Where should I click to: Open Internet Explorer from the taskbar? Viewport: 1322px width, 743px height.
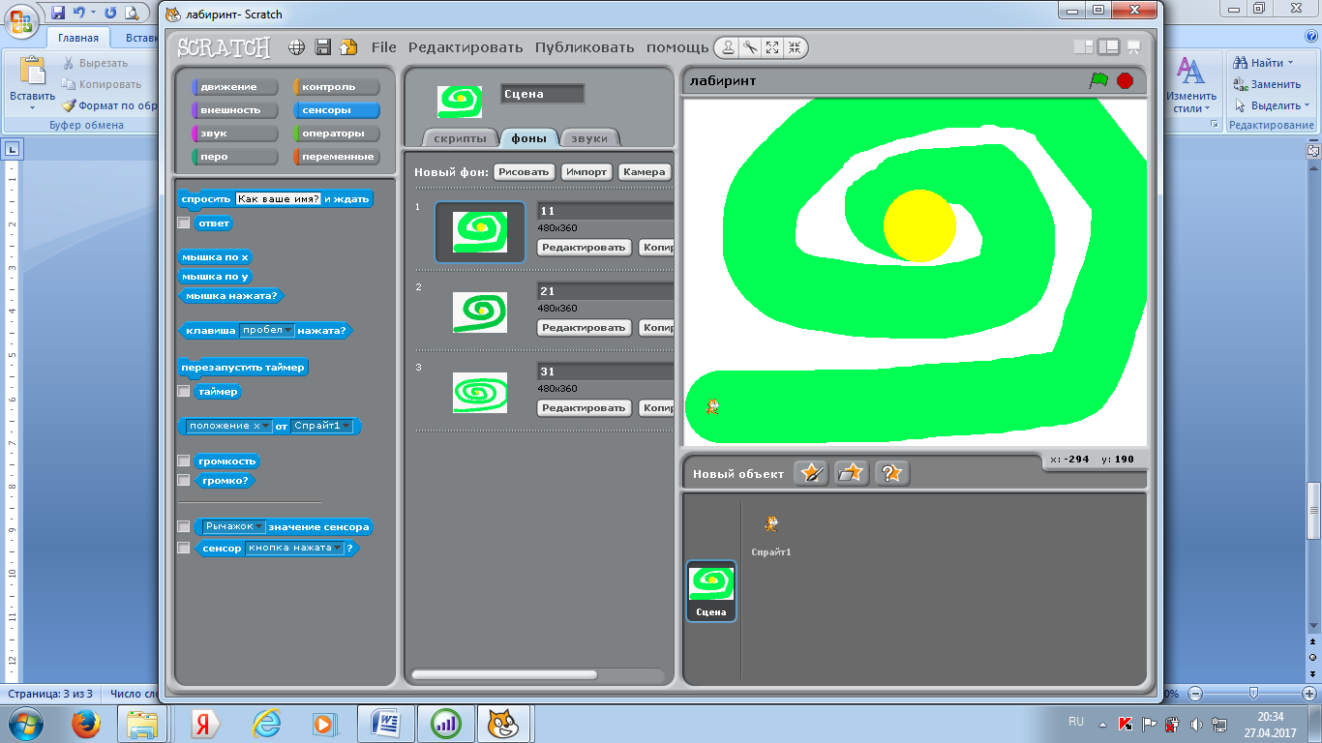(265, 723)
